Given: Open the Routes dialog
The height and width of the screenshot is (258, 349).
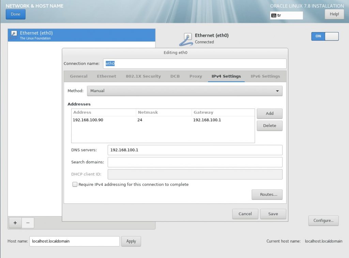Looking at the screenshot, I should point(267,195).
